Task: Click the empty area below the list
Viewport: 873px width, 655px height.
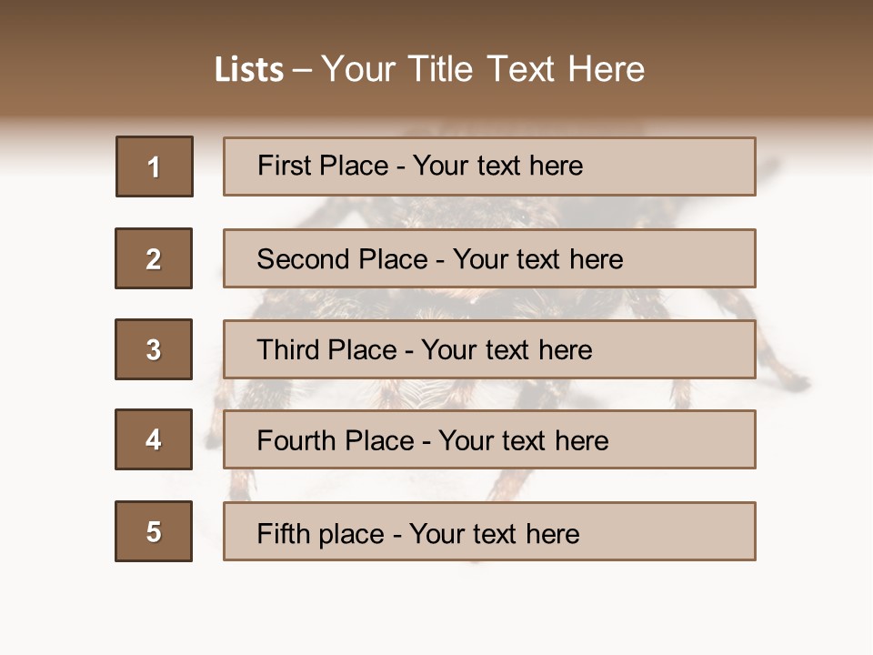Action: pos(436,610)
